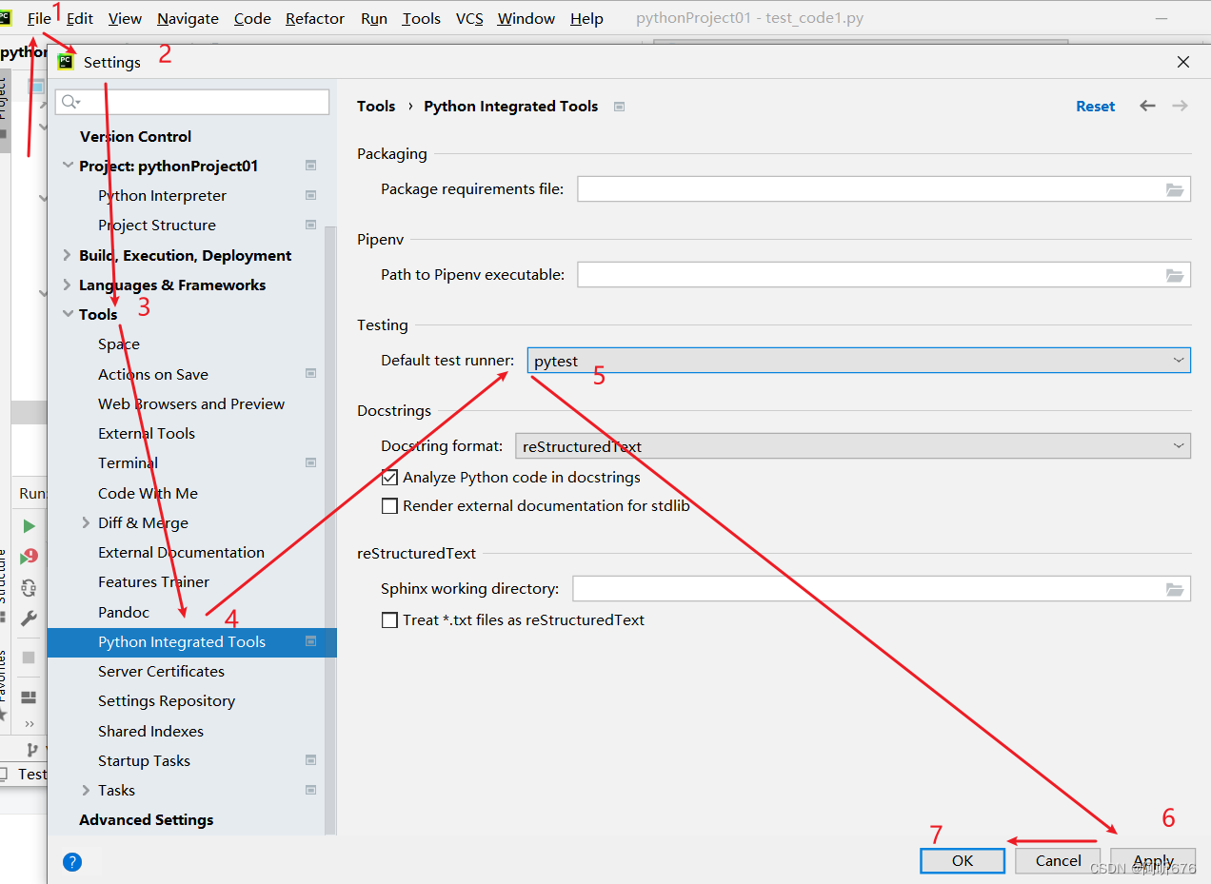Click the rerun failed tests icon
1211x884 pixels.
29,557
